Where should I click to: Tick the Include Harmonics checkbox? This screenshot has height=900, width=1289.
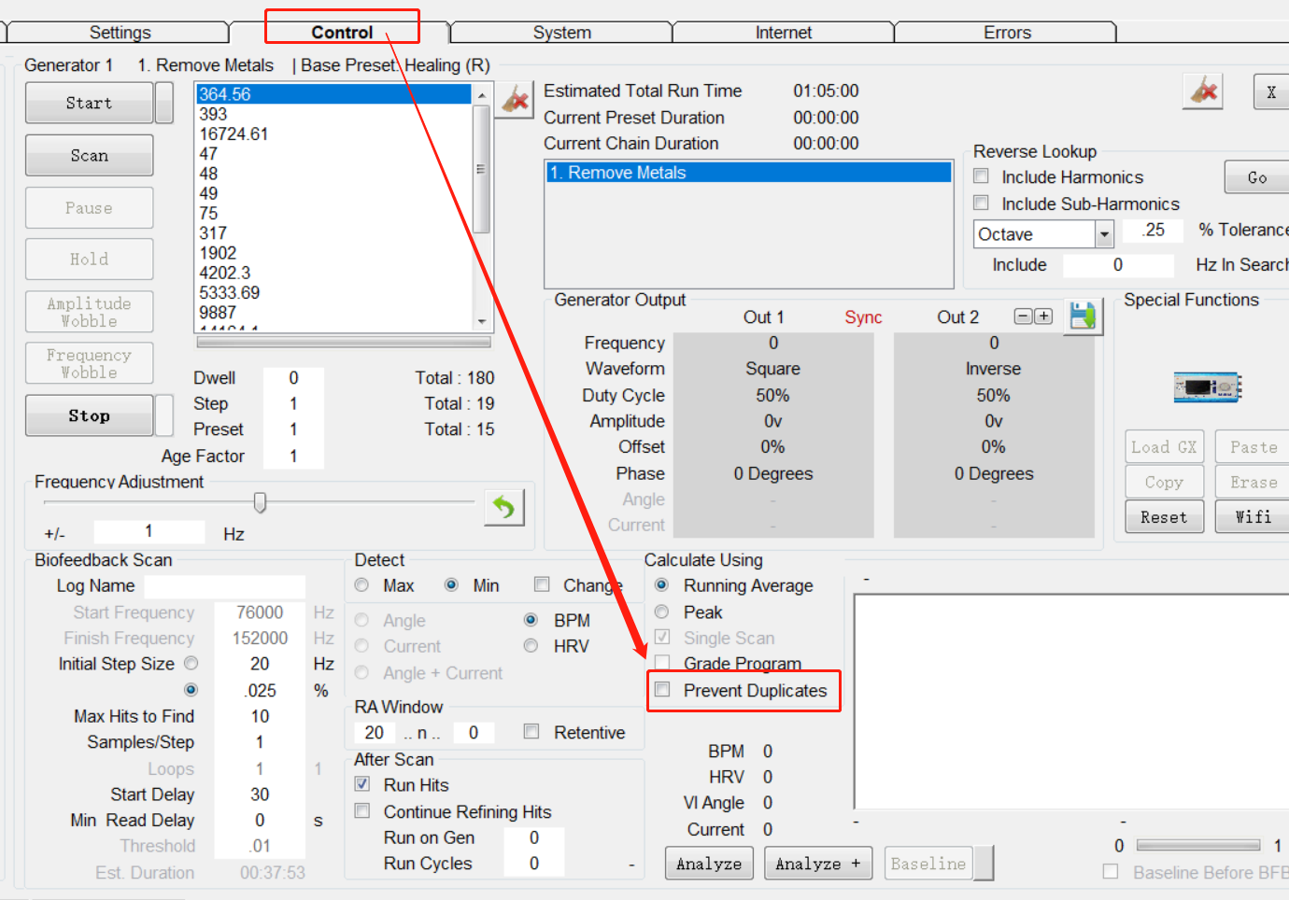coord(982,176)
